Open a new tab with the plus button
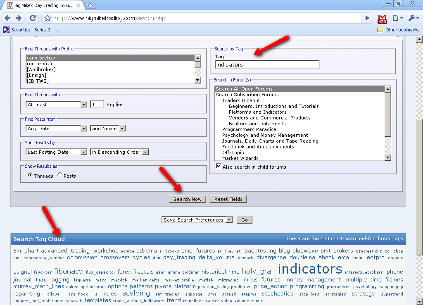The image size is (423, 305). (90, 5)
